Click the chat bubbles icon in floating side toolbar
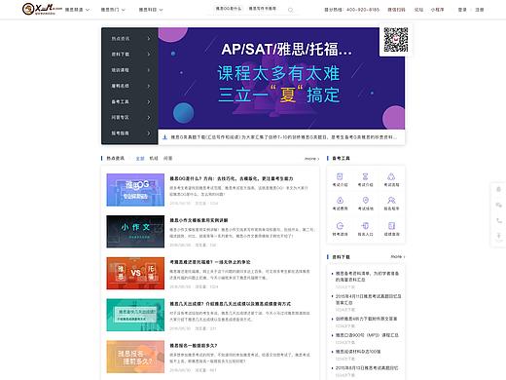 (x=499, y=205)
